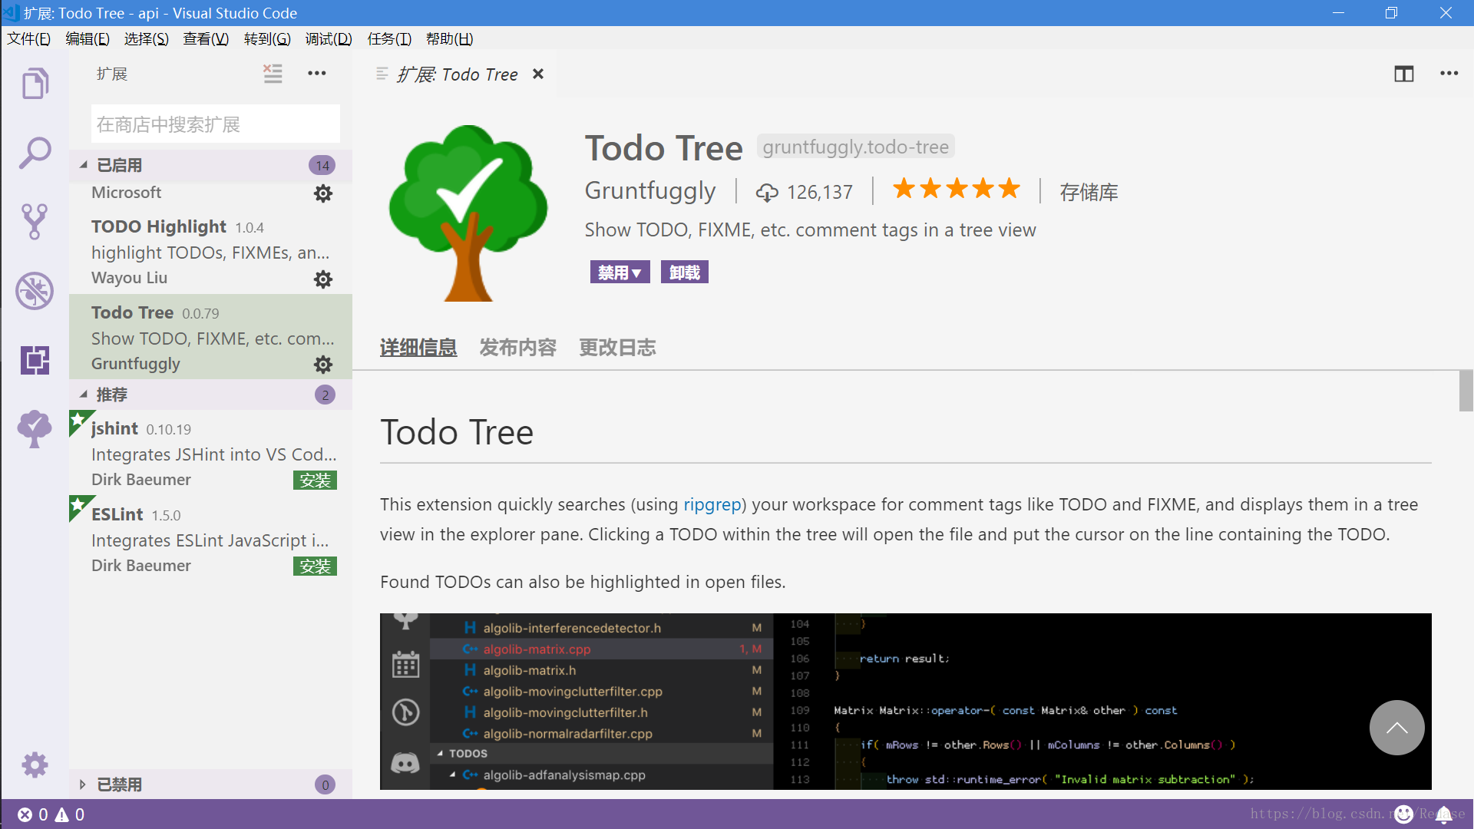
Task: Focus the extension marketplace search box
Action: [x=215, y=124]
